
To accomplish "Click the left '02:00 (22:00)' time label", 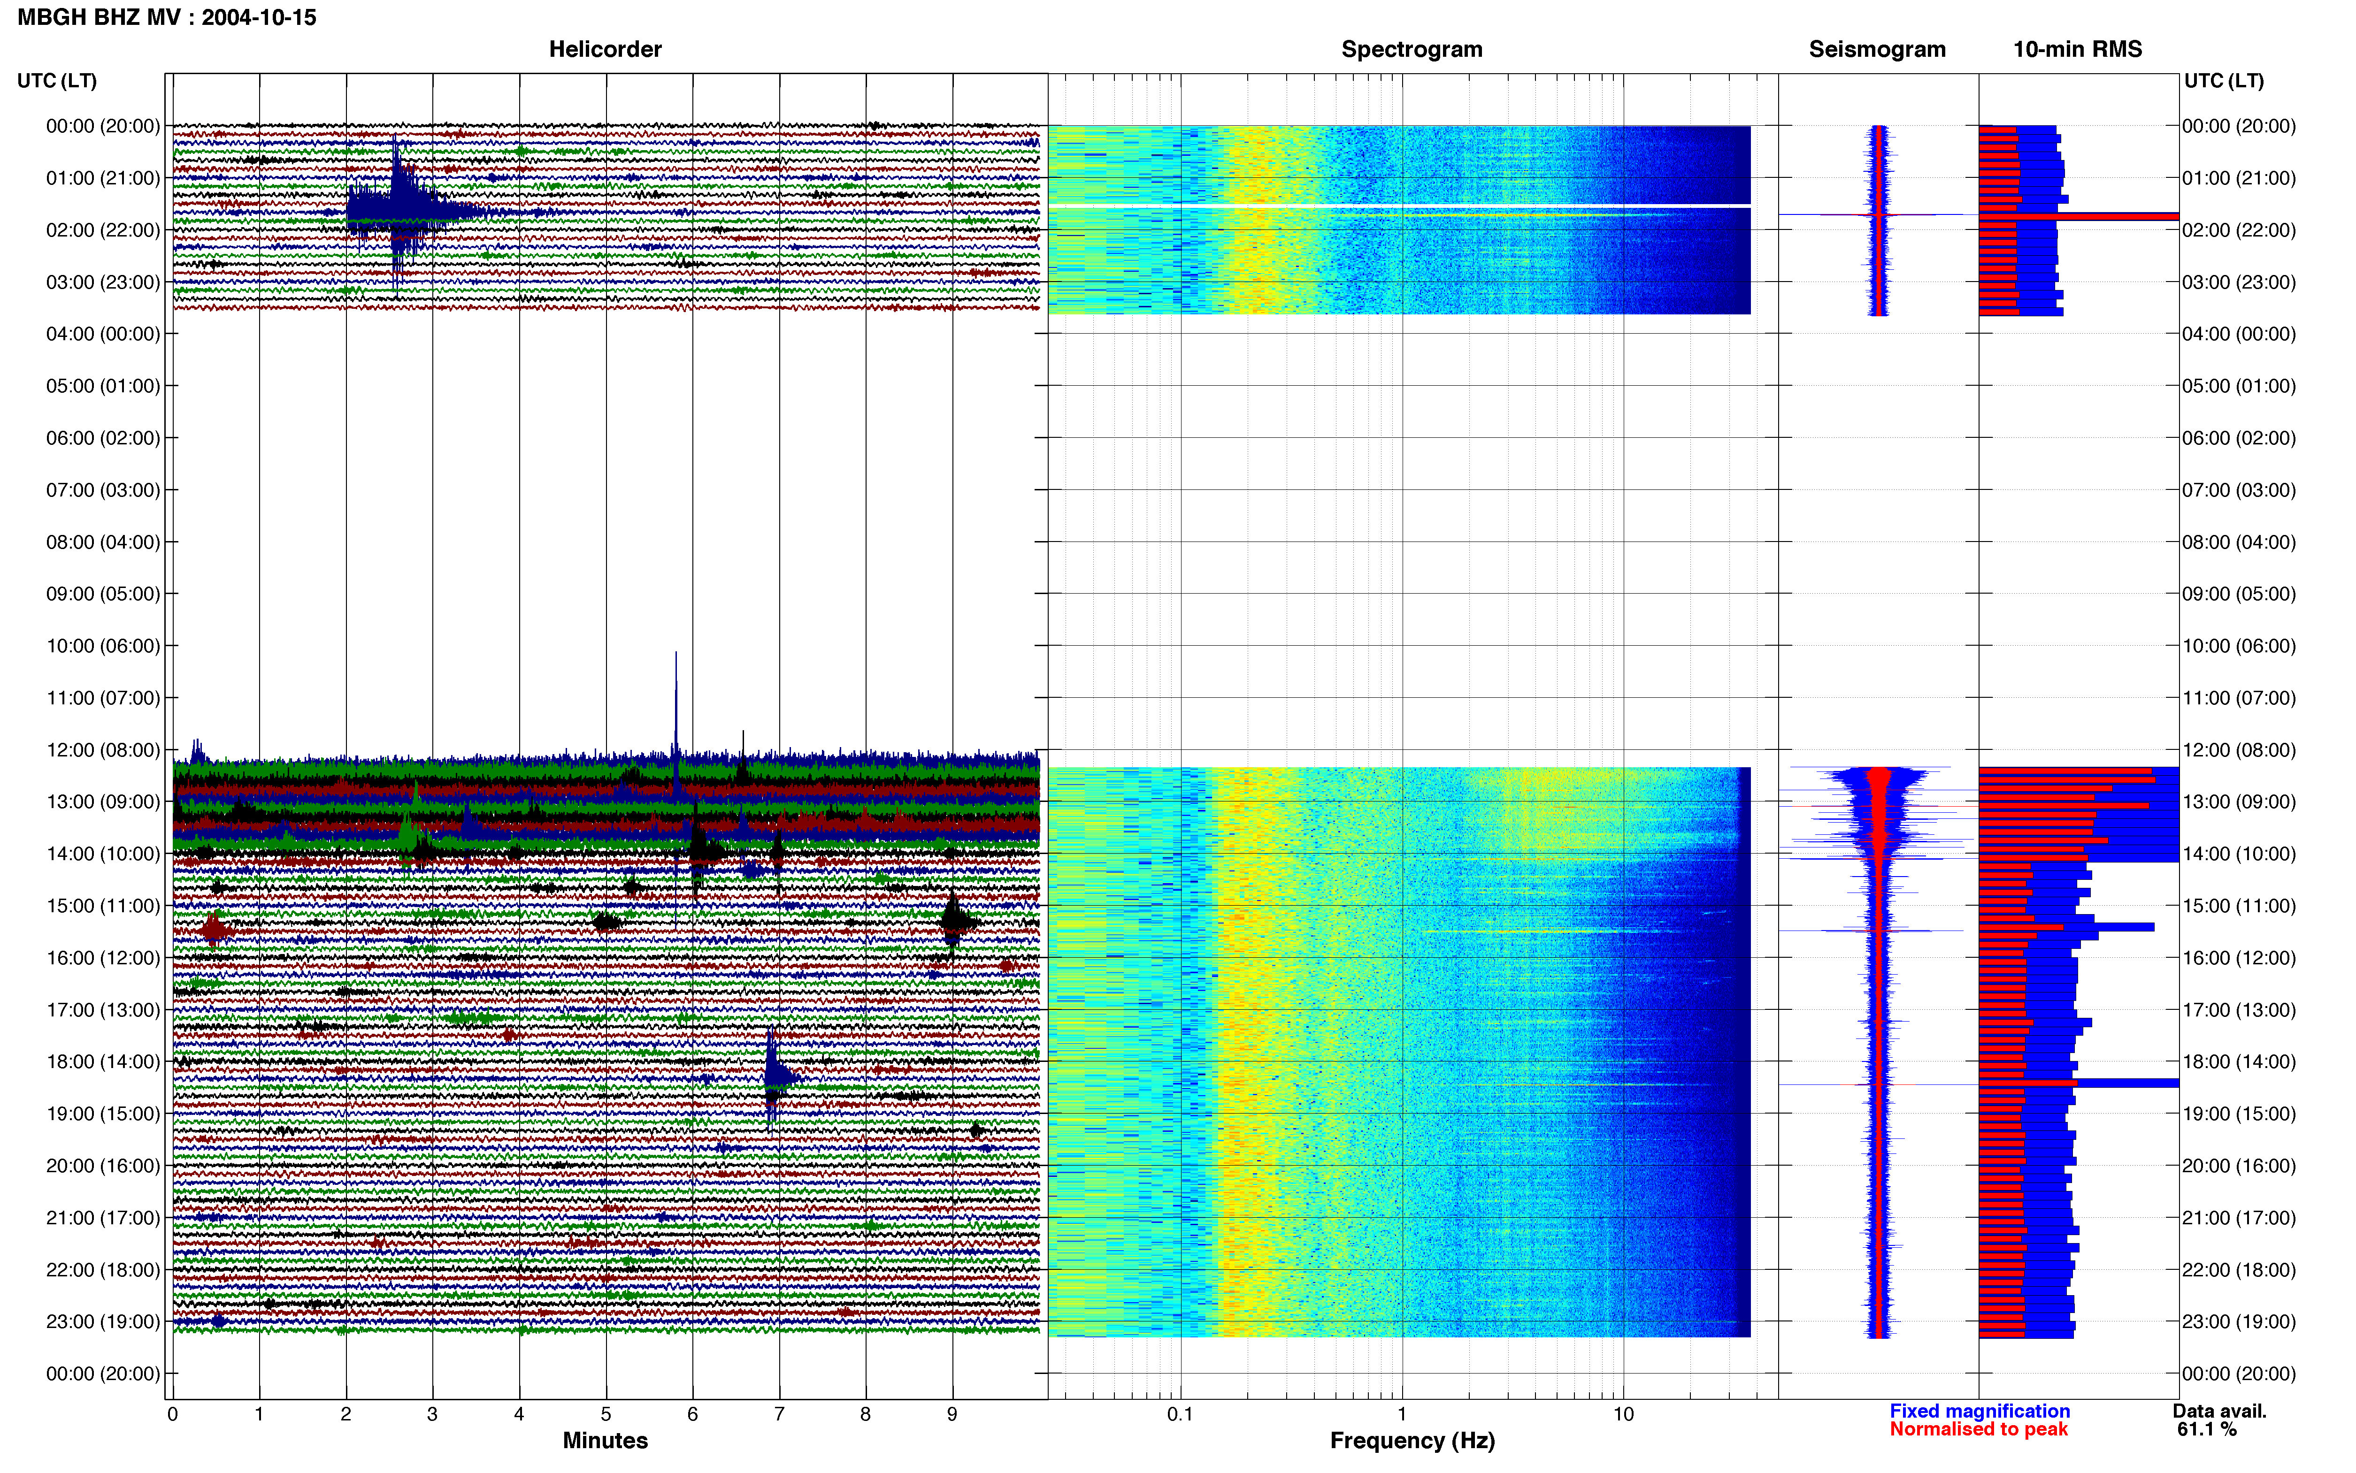I will (x=102, y=230).
